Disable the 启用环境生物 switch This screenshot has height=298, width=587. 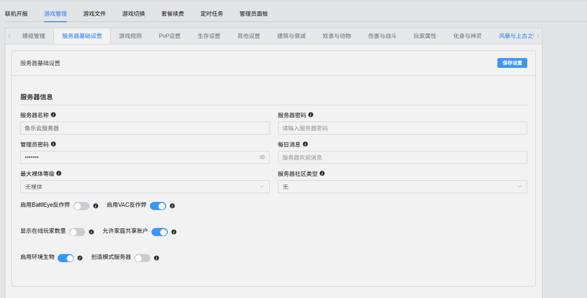[66, 258]
